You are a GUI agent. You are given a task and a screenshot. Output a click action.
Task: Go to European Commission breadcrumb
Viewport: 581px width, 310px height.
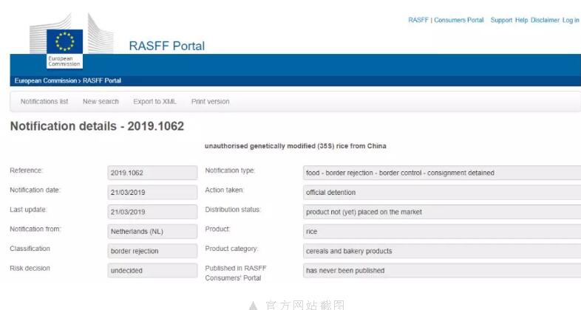click(46, 80)
